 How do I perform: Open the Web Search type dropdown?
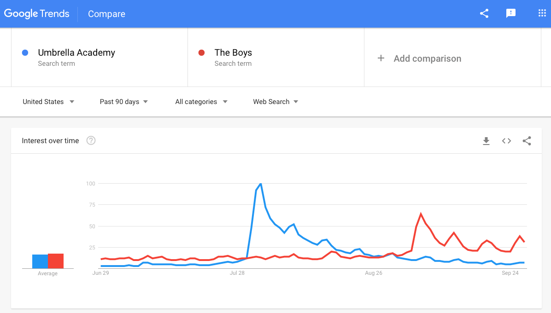pyautogui.click(x=275, y=102)
